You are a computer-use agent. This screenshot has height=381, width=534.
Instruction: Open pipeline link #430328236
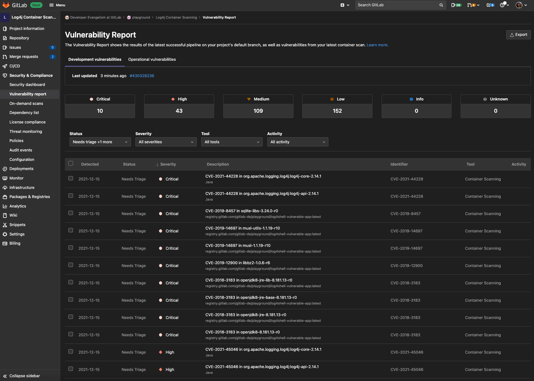(x=142, y=76)
